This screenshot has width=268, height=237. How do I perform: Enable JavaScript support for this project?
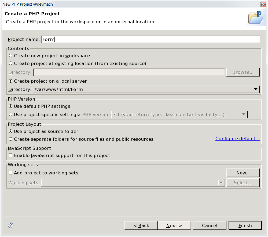pyautogui.click(x=11, y=155)
